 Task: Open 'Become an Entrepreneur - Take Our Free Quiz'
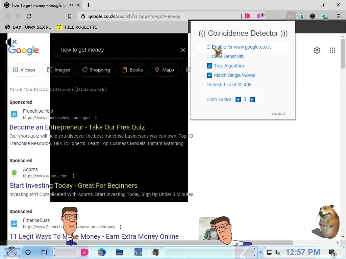pos(77,127)
